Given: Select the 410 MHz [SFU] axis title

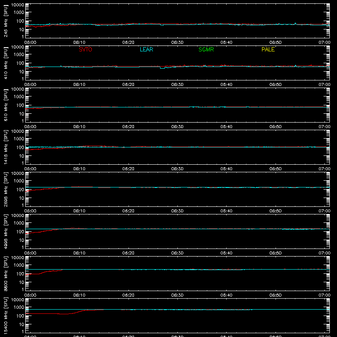Looking at the screenshot, I should (x=5, y=63).
